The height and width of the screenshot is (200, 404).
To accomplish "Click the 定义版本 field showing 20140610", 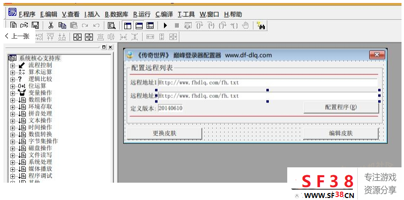I will 170,108.
